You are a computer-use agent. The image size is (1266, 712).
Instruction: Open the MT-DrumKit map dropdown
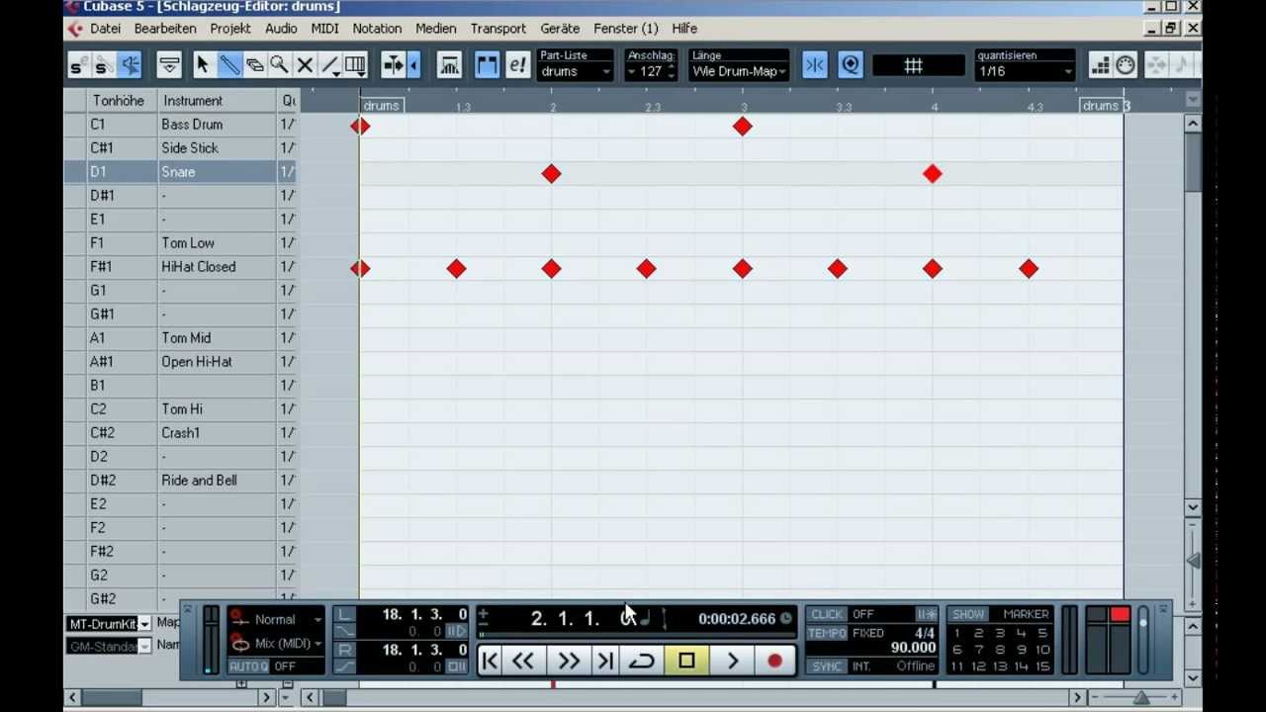pos(144,624)
